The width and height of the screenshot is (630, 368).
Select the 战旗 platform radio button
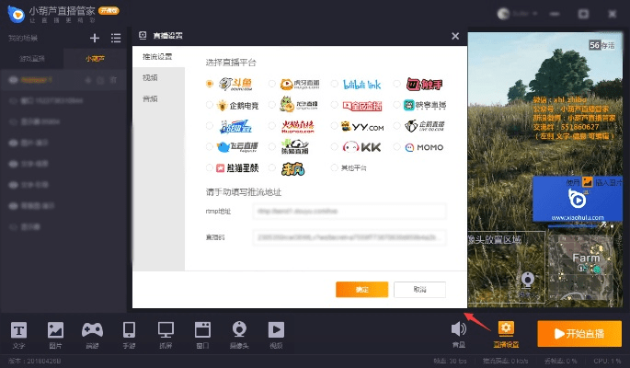click(210, 126)
